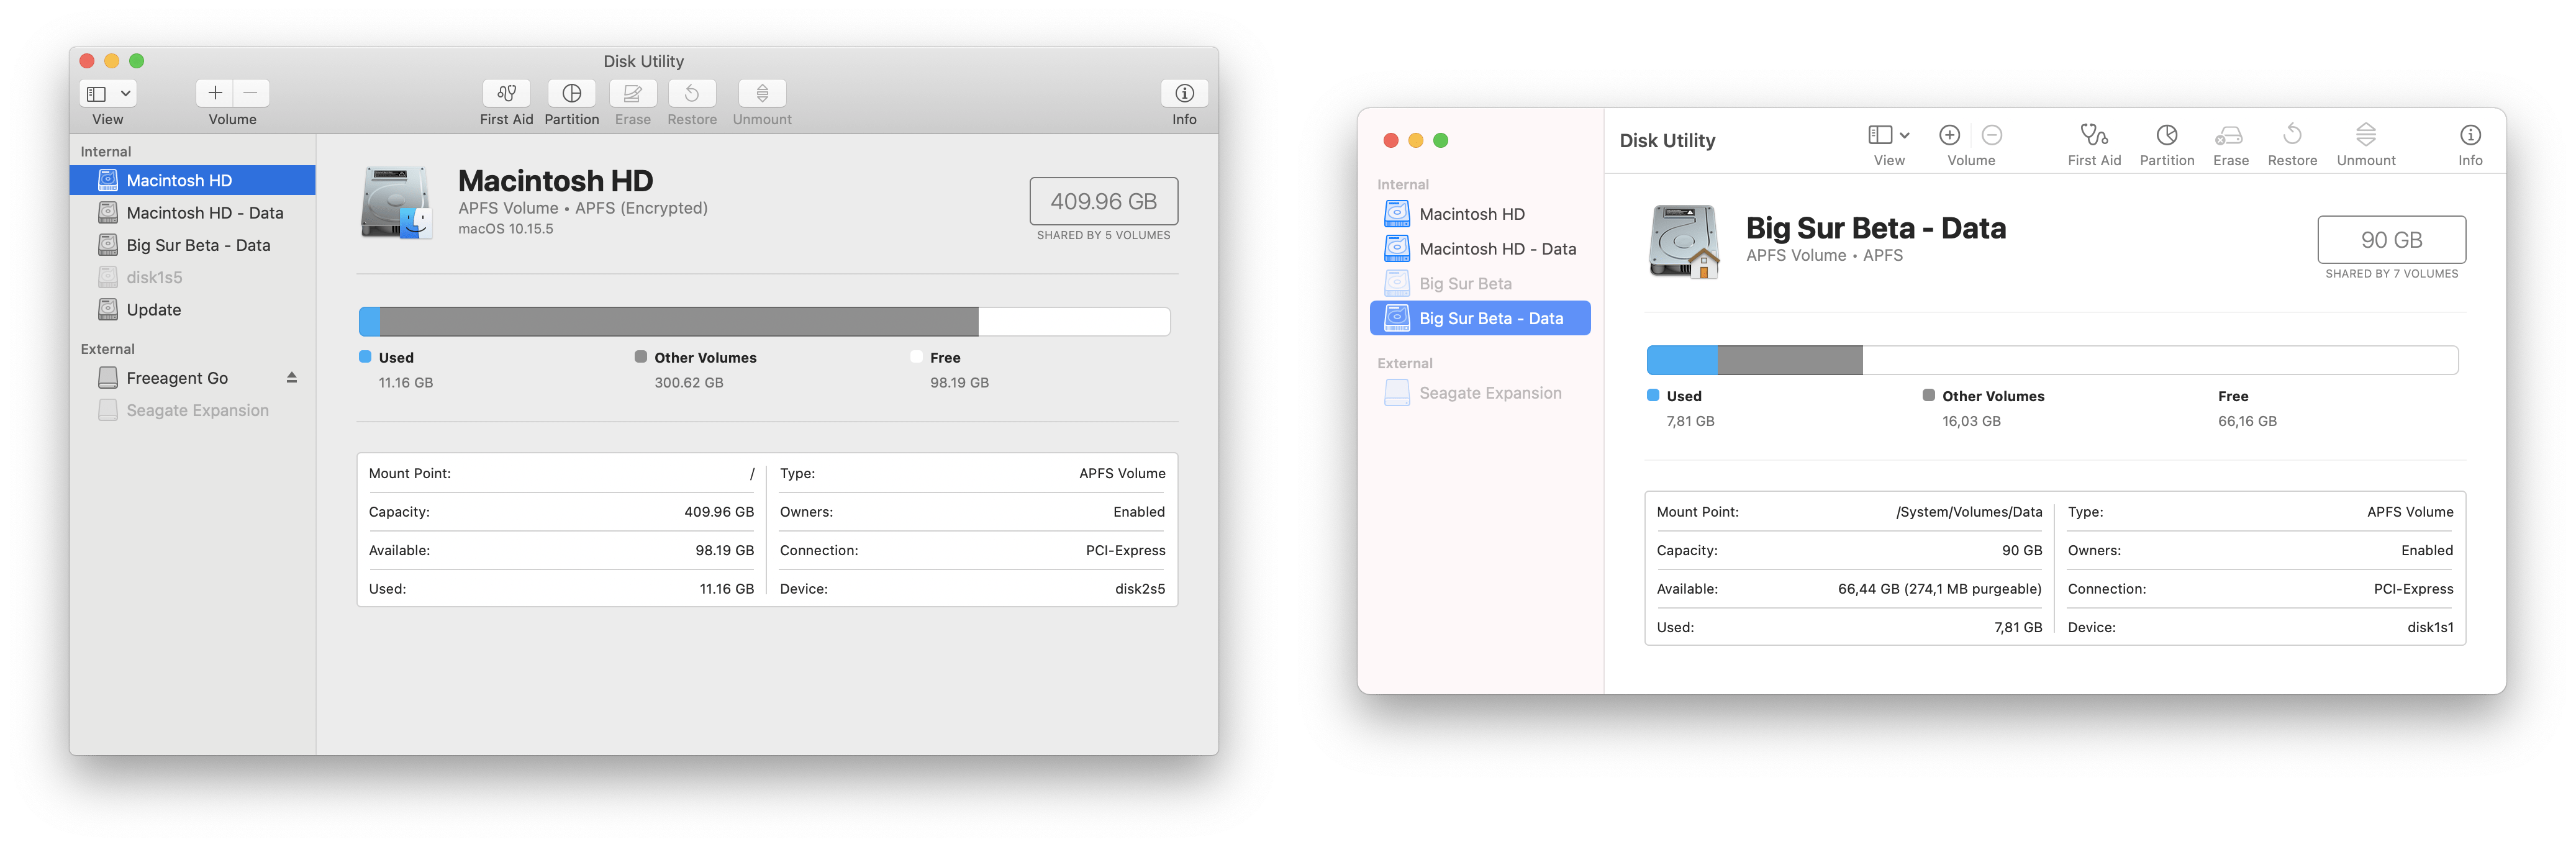Toggle sidebar View button in left window
2576x847 pixels.
[97, 93]
